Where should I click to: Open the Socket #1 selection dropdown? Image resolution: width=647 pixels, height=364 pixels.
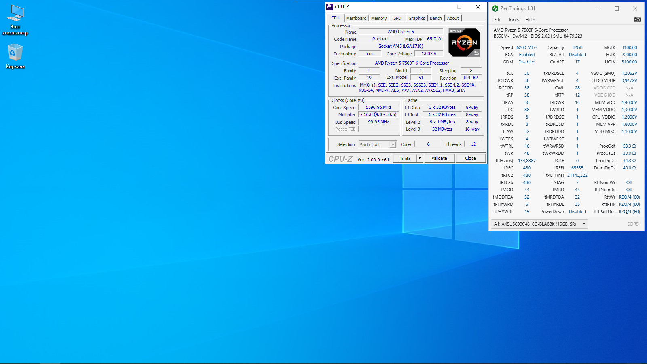[377, 145]
